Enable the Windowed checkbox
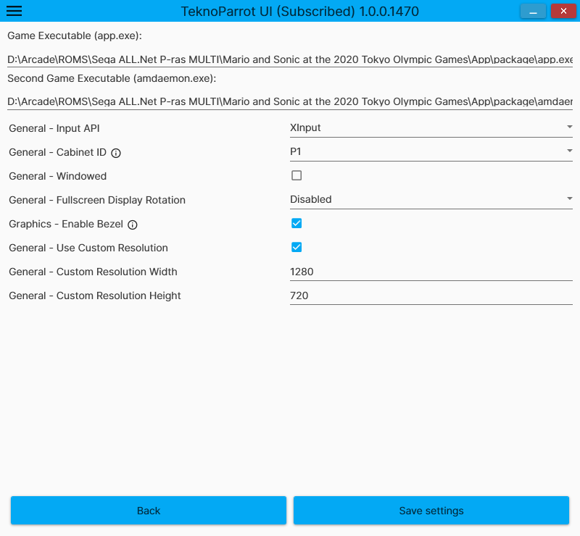 tap(297, 175)
